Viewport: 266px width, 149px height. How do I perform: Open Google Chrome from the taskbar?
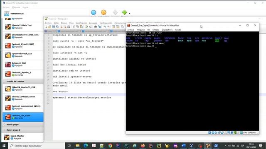click(x=110, y=146)
